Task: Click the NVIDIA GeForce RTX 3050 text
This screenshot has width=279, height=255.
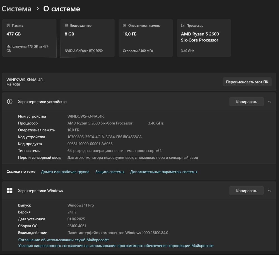Action: pyautogui.click(x=84, y=51)
